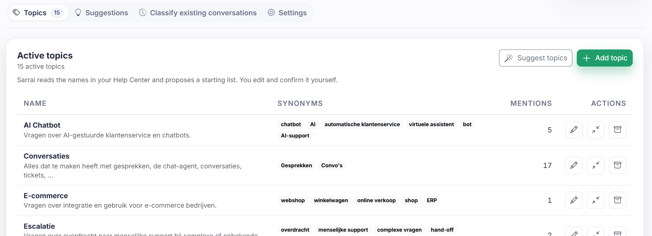This screenshot has height=236, width=652.
Task: Click the Suggest topics button
Action: click(536, 58)
